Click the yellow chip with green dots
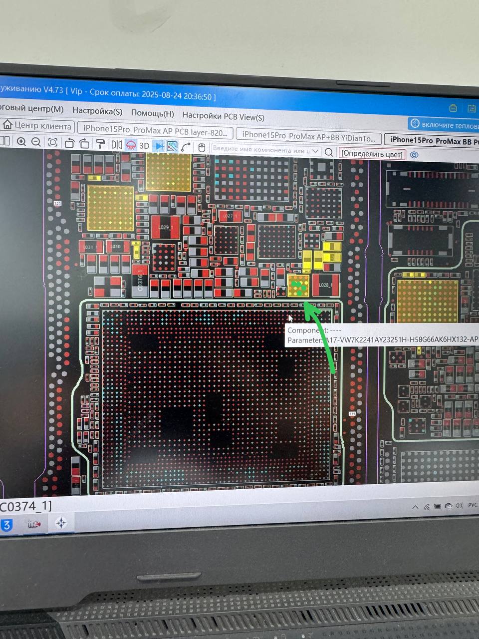Viewport: 479px width, 639px height. click(x=298, y=286)
